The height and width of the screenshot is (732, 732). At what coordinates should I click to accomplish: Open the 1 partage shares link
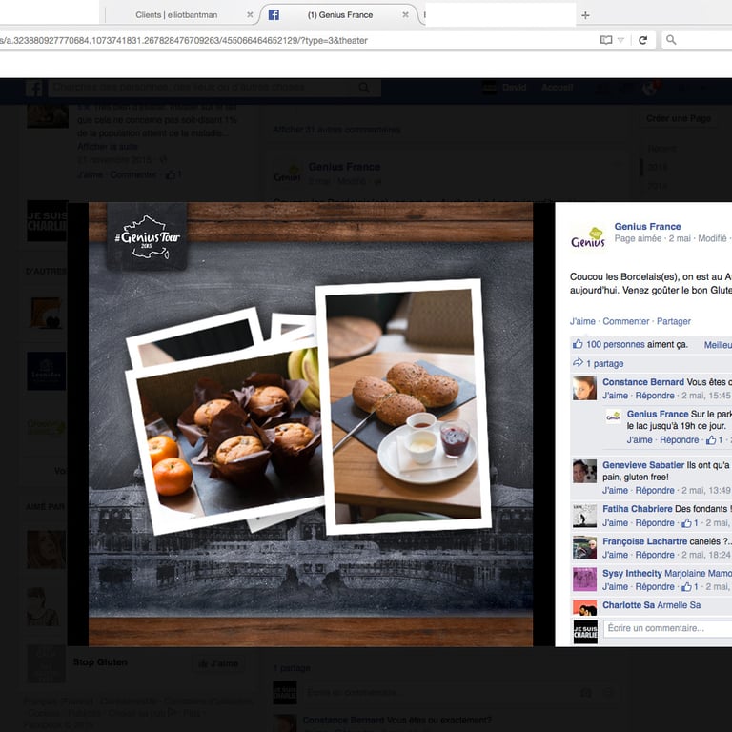coord(605,364)
